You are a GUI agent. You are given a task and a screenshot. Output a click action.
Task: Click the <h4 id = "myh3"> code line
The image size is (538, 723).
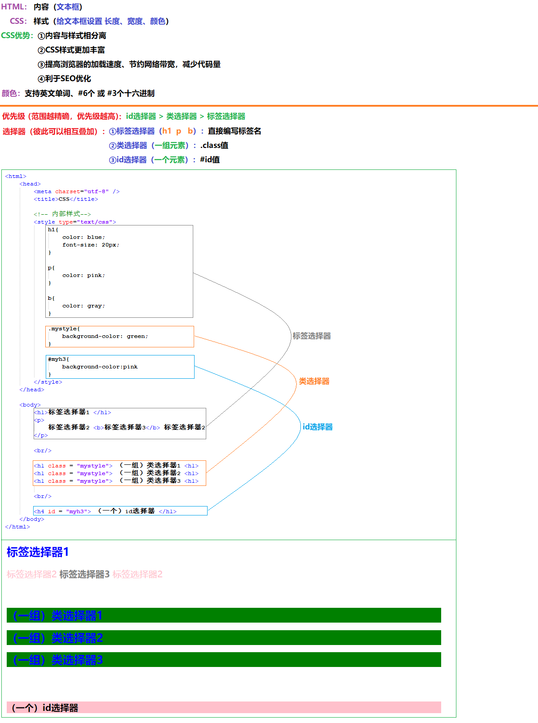105,511
